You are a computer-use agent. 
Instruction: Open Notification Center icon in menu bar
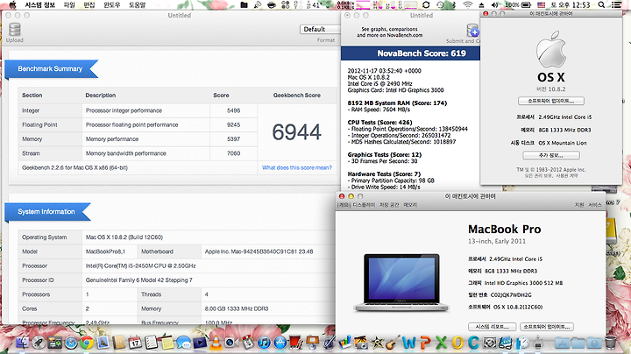[x=616, y=5]
